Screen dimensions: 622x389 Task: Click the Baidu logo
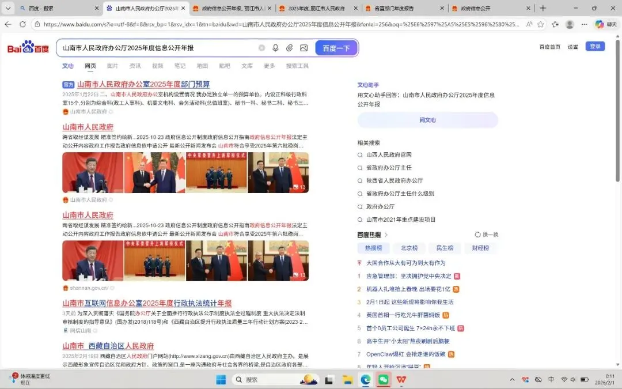click(28, 47)
